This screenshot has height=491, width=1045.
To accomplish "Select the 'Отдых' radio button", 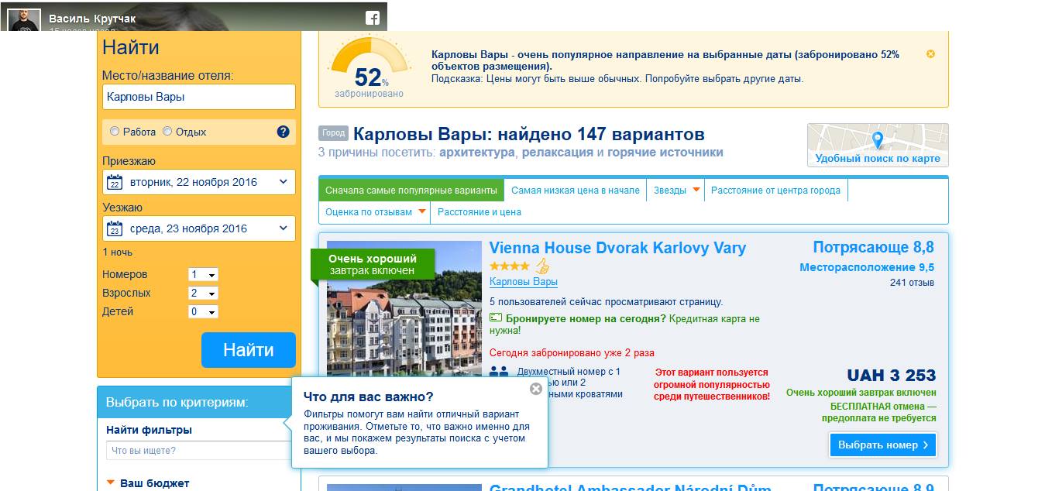I will pyautogui.click(x=167, y=132).
